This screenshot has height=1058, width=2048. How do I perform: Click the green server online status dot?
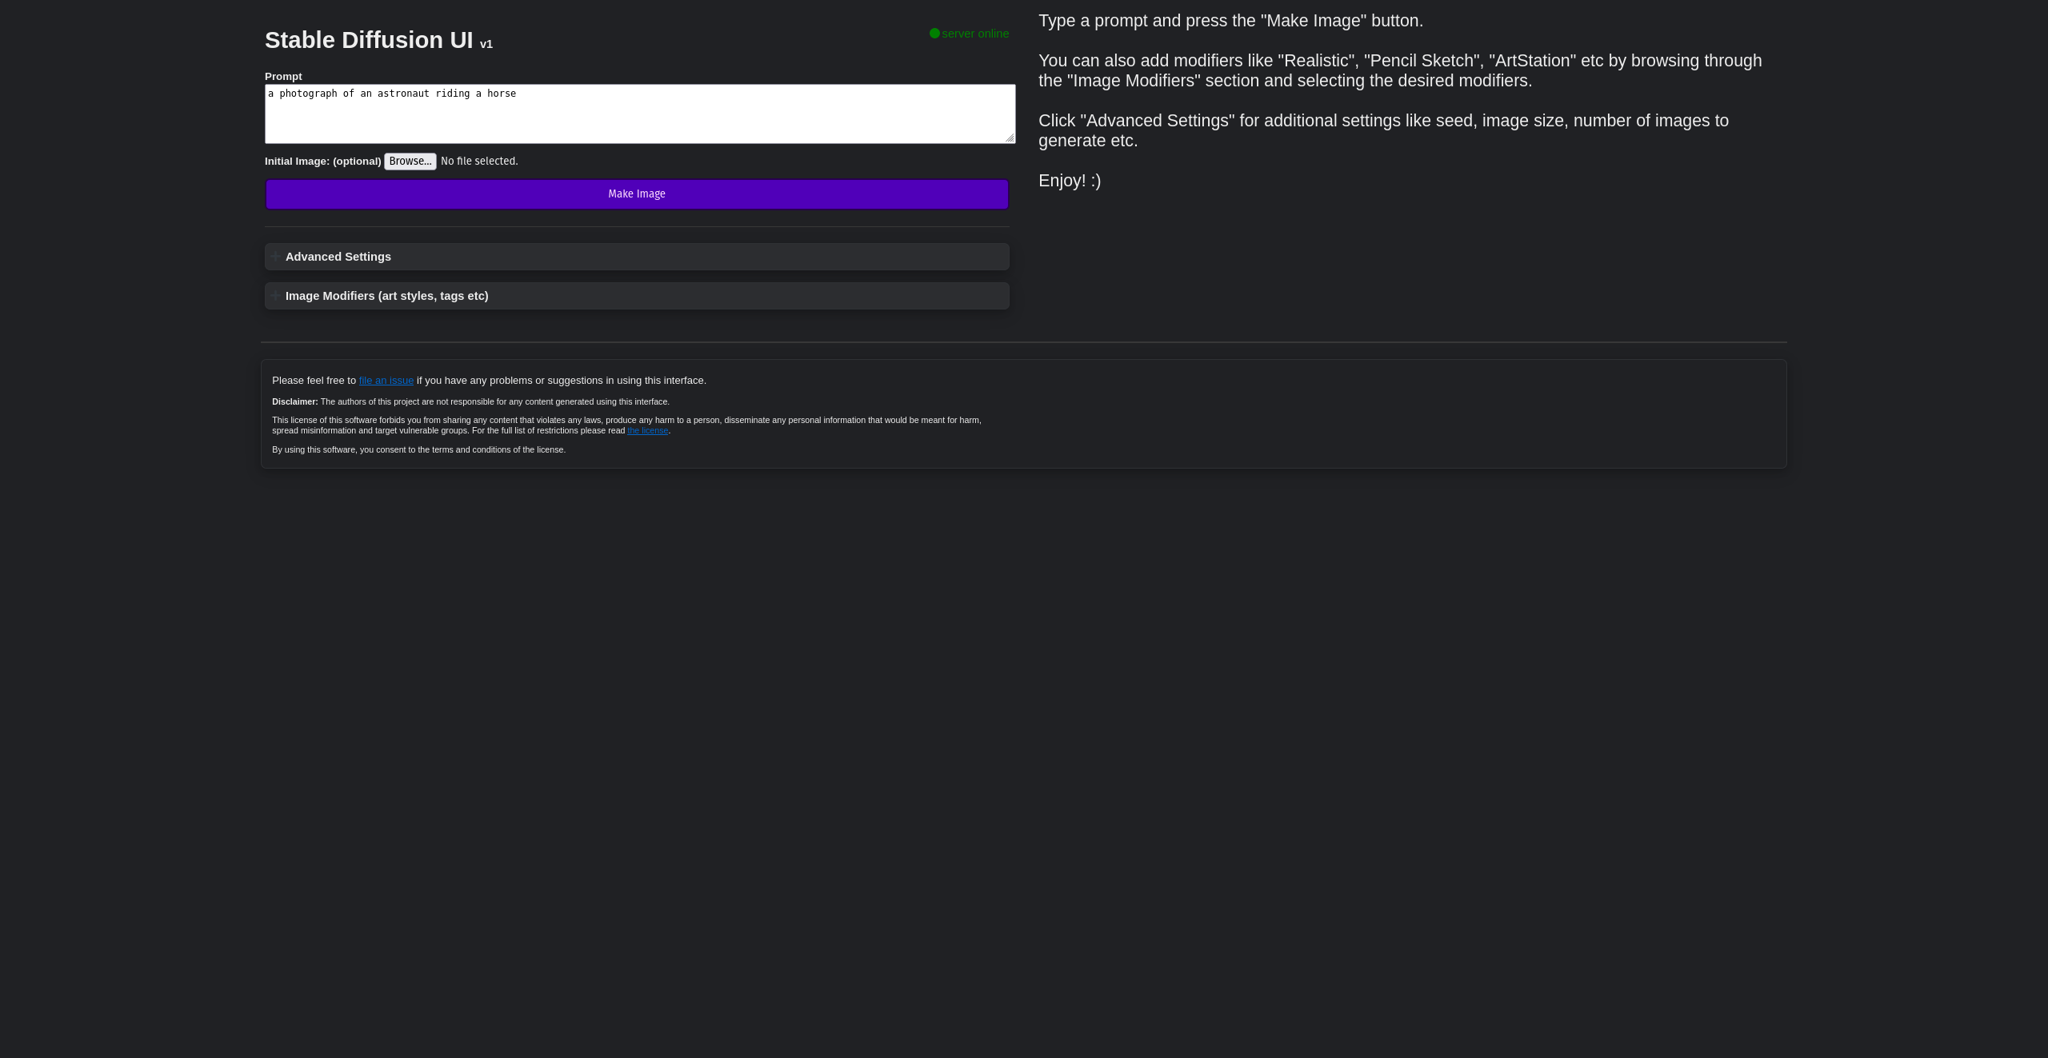[934, 33]
